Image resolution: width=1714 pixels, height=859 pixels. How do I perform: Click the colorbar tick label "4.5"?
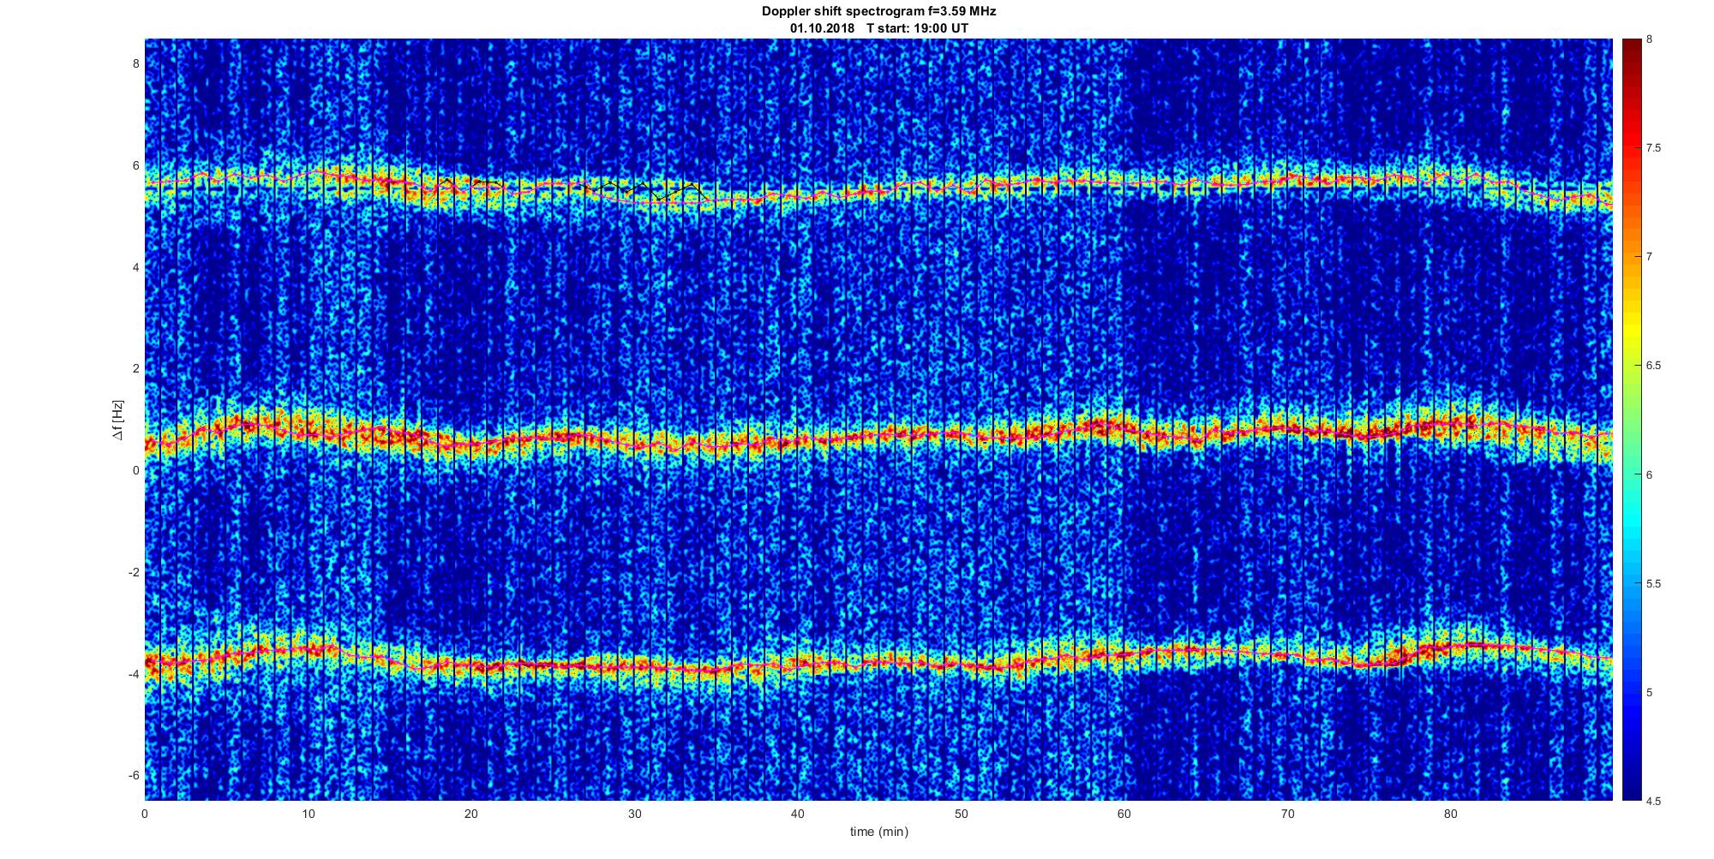coord(1654,802)
